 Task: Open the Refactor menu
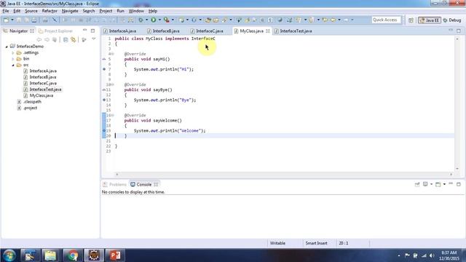[50, 11]
